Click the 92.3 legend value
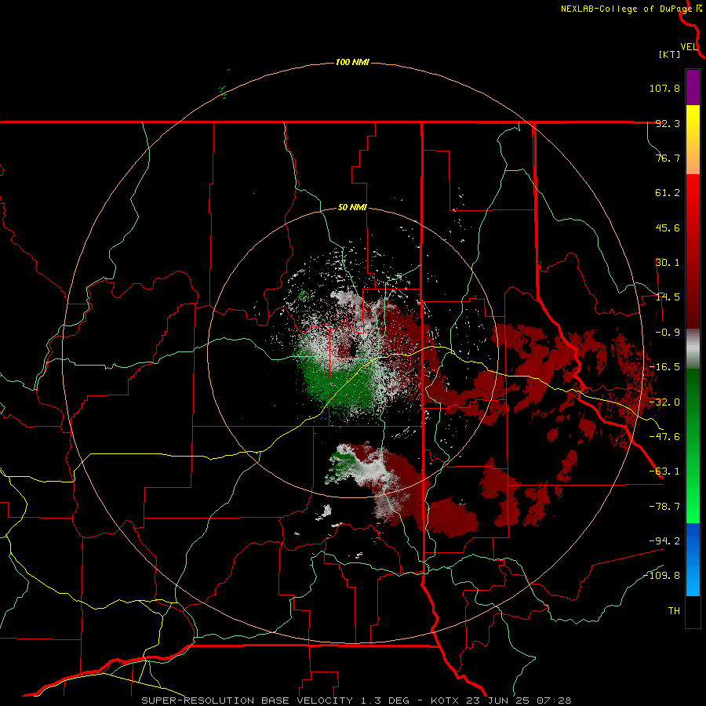706x706 pixels. point(668,123)
